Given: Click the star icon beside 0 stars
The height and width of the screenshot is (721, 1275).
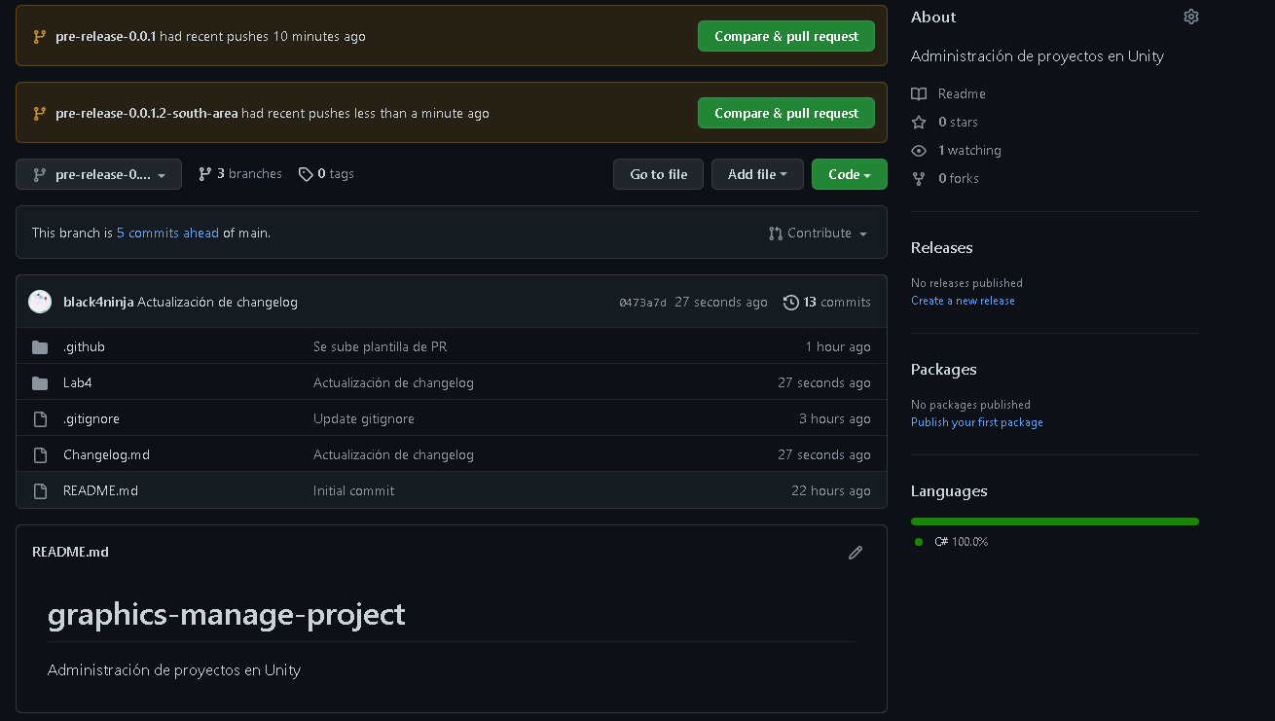Looking at the screenshot, I should pyautogui.click(x=919, y=122).
